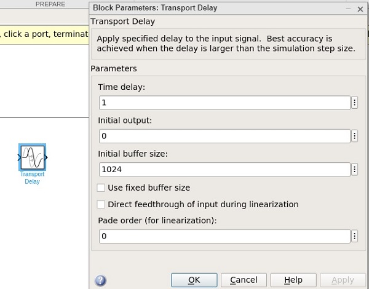Click the Transport Delay block name label
This screenshot has height=289, width=369.
32,178
